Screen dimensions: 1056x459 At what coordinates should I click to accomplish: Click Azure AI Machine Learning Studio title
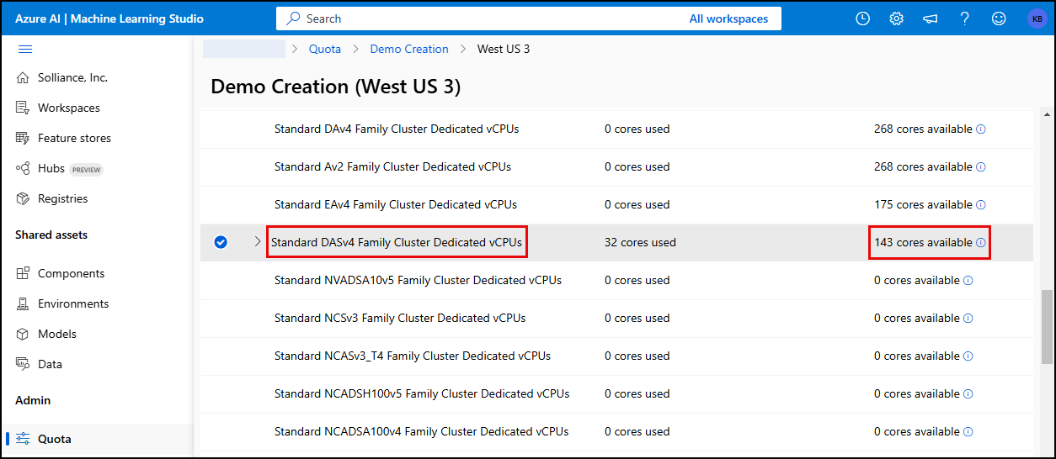(x=109, y=18)
